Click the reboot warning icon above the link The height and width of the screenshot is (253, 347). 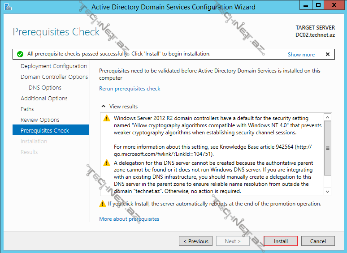click(103, 204)
